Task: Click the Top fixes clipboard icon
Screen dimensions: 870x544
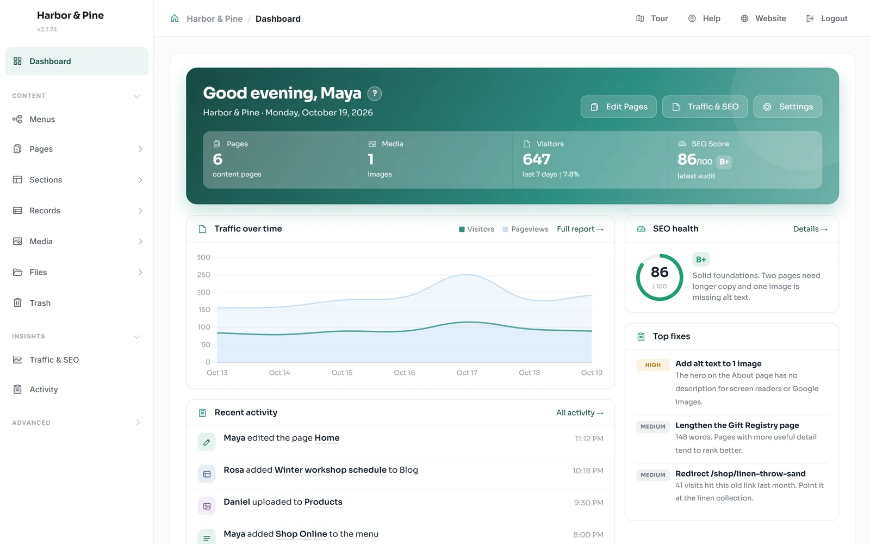Action: (x=641, y=337)
